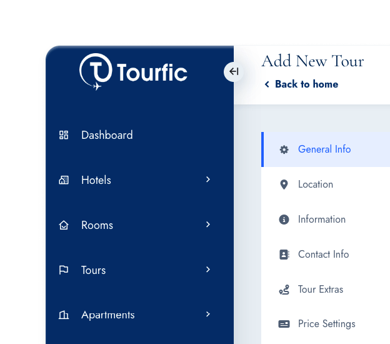Screen dimensions: 390x344
Task: Click the General Info gear icon
Action: point(284,149)
